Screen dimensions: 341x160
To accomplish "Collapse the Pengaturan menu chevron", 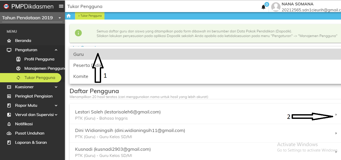I will pyautogui.click(x=56, y=50).
